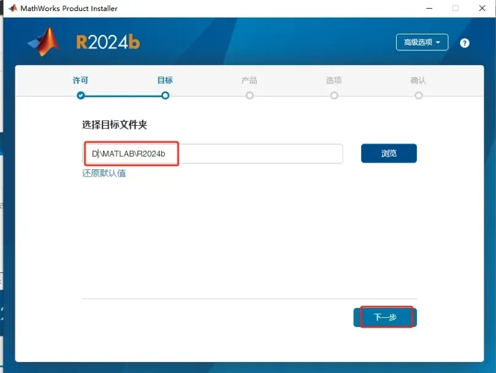Select the 选项 step label
The image size is (496, 373).
click(334, 80)
